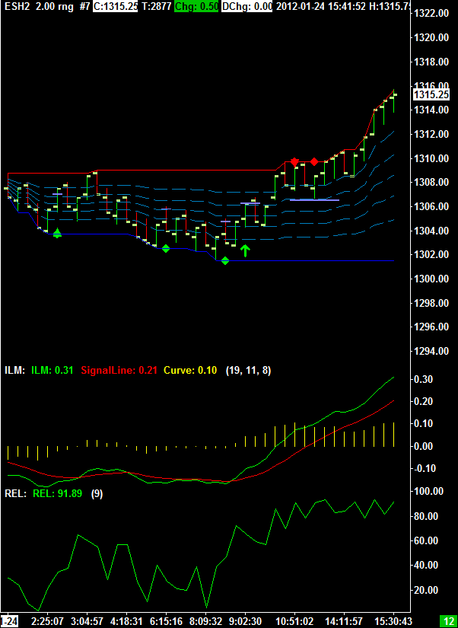
Task: Click the 'DChg: 0.00' field
Action: point(246,6)
